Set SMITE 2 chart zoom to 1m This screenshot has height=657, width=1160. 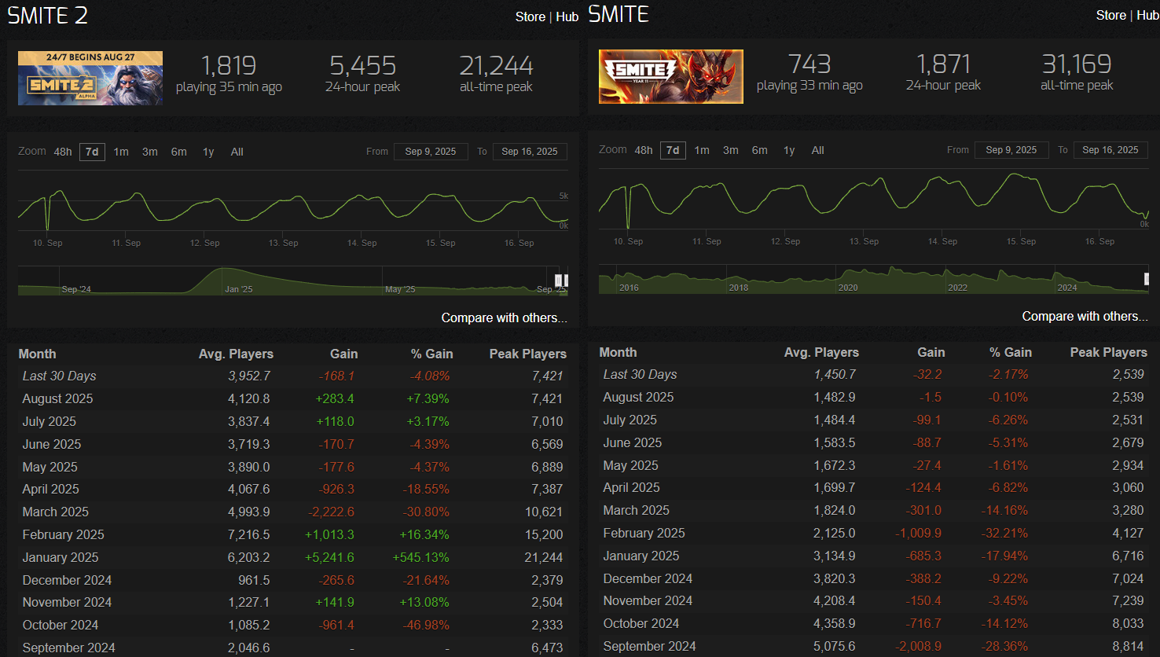(x=121, y=152)
